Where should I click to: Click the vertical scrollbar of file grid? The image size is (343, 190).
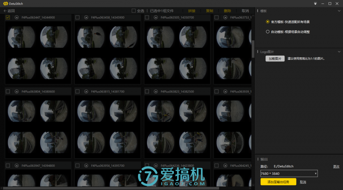click(253, 49)
